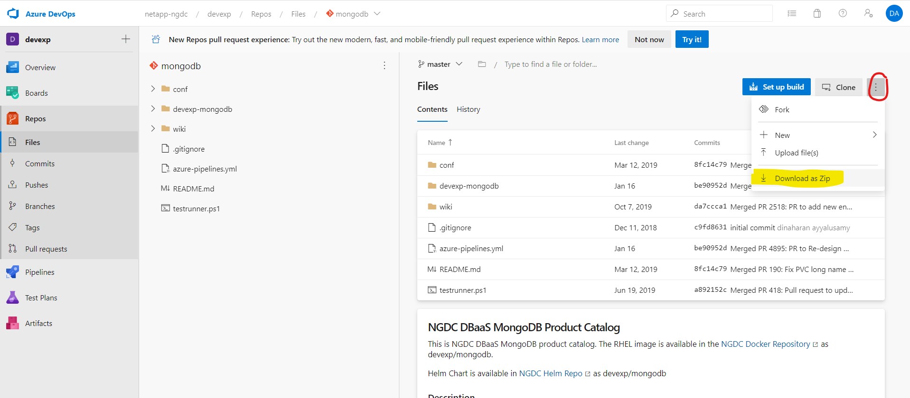The image size is (910, 398).
Task: Click the Set up build button
Action: click(776, 87)
